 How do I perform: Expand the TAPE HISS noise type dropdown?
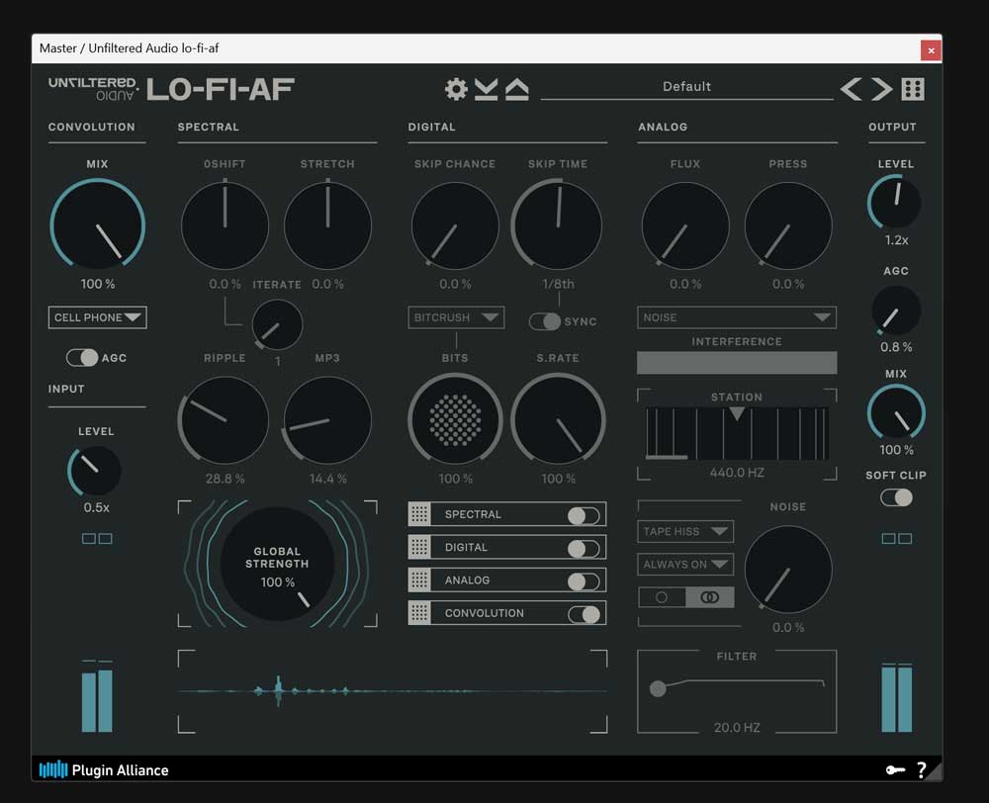685,532
